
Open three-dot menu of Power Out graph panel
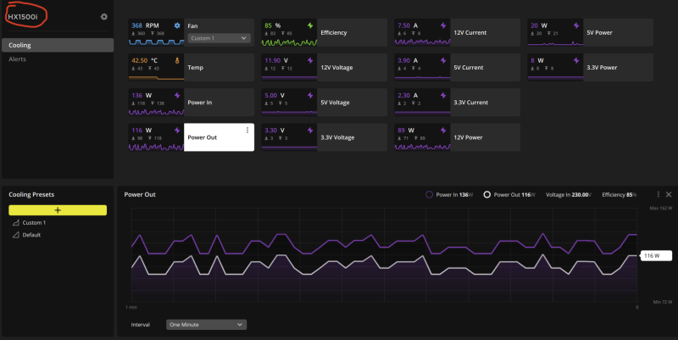(x=659, y=195)
